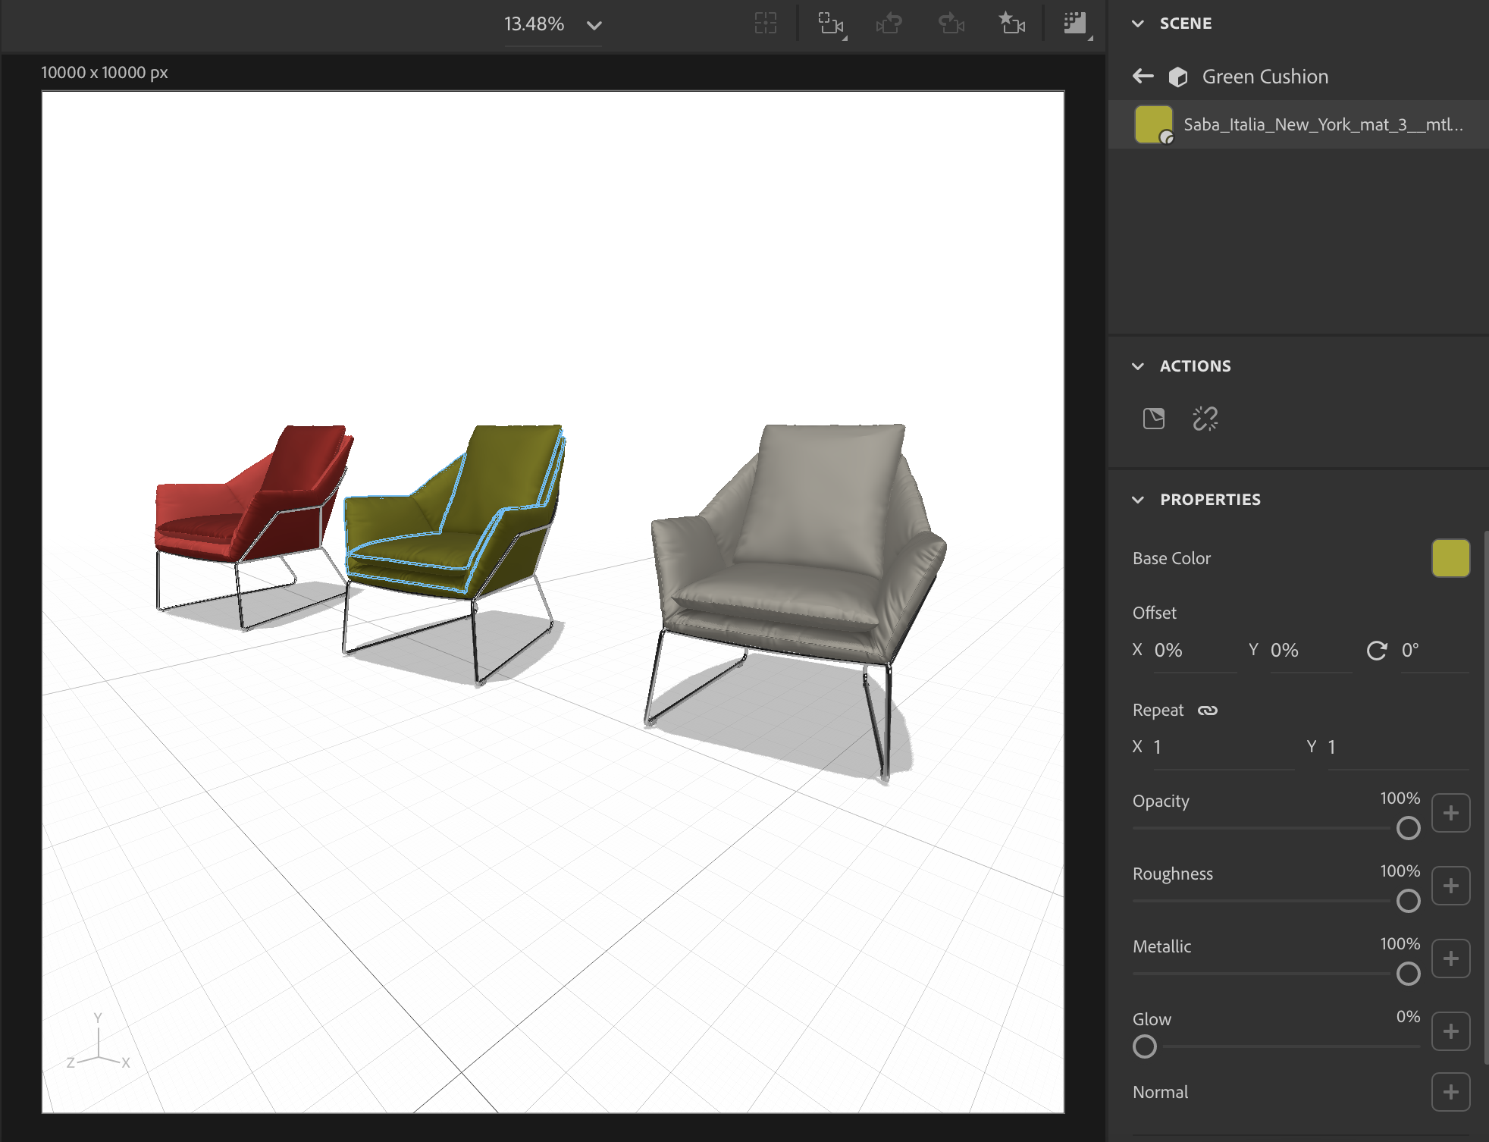Open Camera Bookmarks star icon
This screenshot has width=1489, height=1142.
coord(1011,24)
